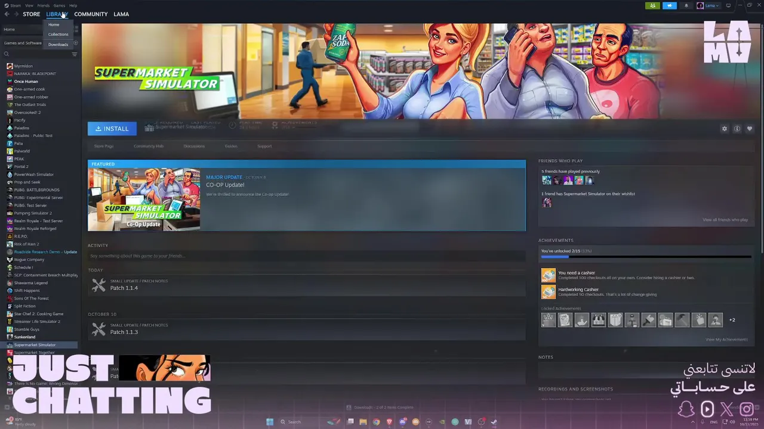
Task: Click 'Say something about this game' field
Action: pos(306,256)
